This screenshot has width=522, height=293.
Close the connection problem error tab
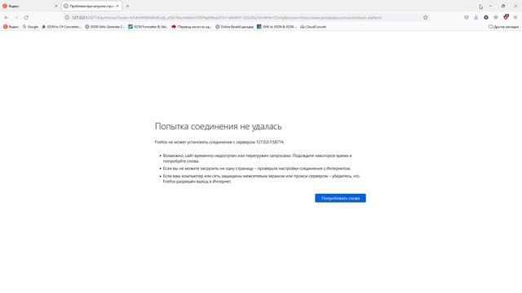[117, 6]
